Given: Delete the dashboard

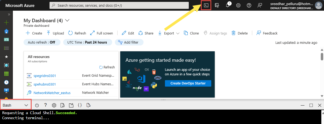Looking at the screenshot, I should (239, 33).
